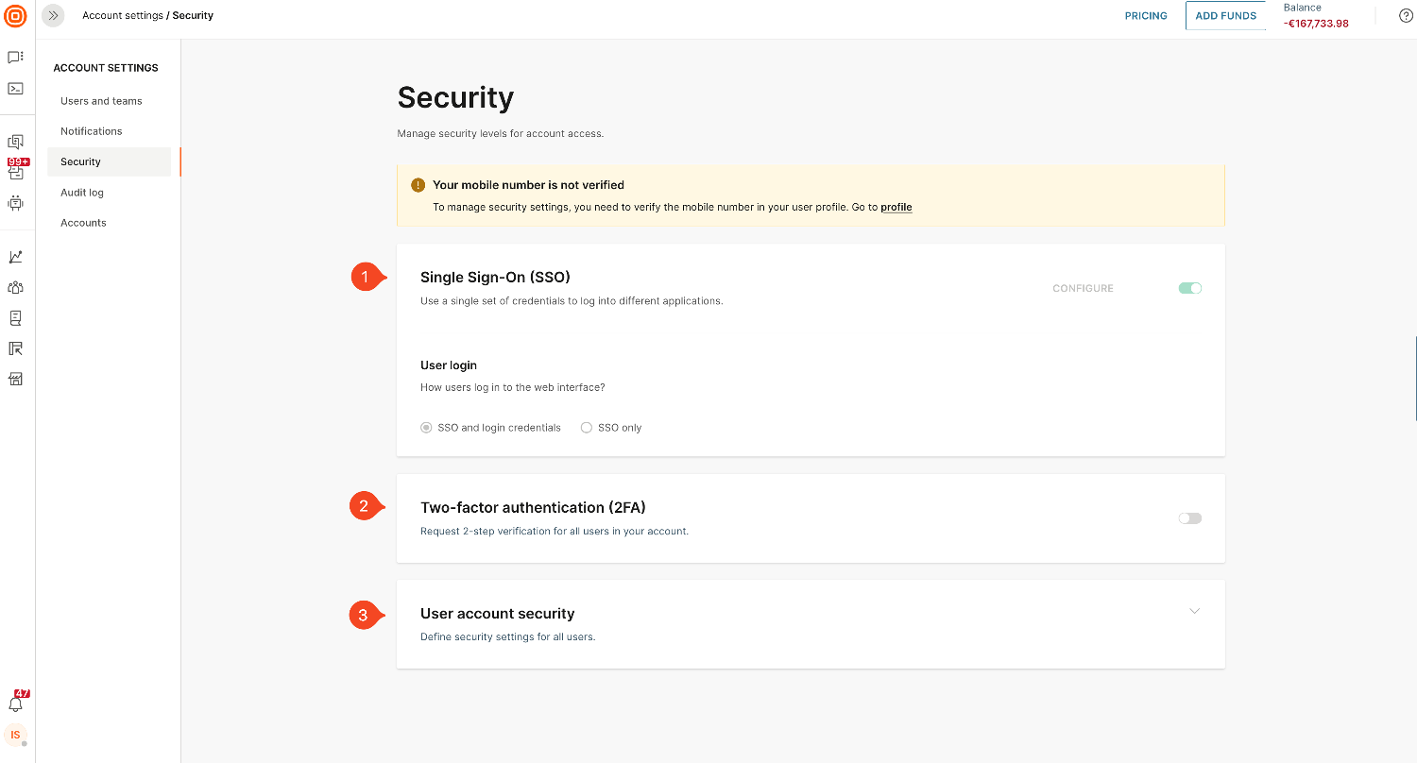Open the IS user avatar menu
The image size is (1417, 763).
[x=15, y=735]
